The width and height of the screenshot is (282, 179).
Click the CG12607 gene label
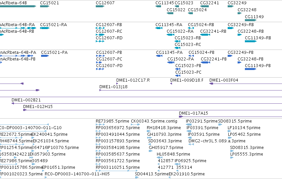coord(105,3)
